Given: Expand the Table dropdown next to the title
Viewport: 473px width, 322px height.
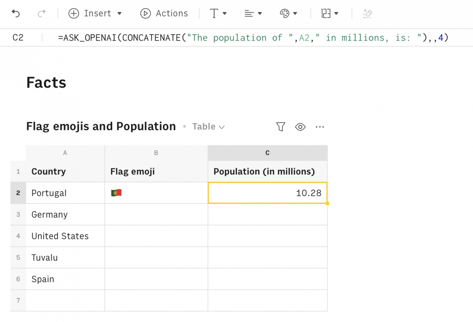Looking at the screenshot, I should pyautogui.click(x=208, y=127).
